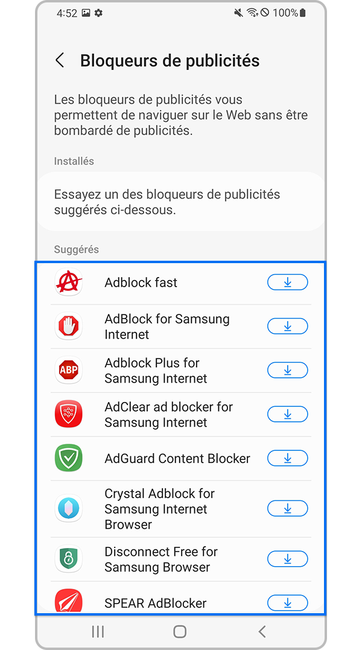
Task: Click the Crystal Adblock gem icon
Action: (69, 508)
